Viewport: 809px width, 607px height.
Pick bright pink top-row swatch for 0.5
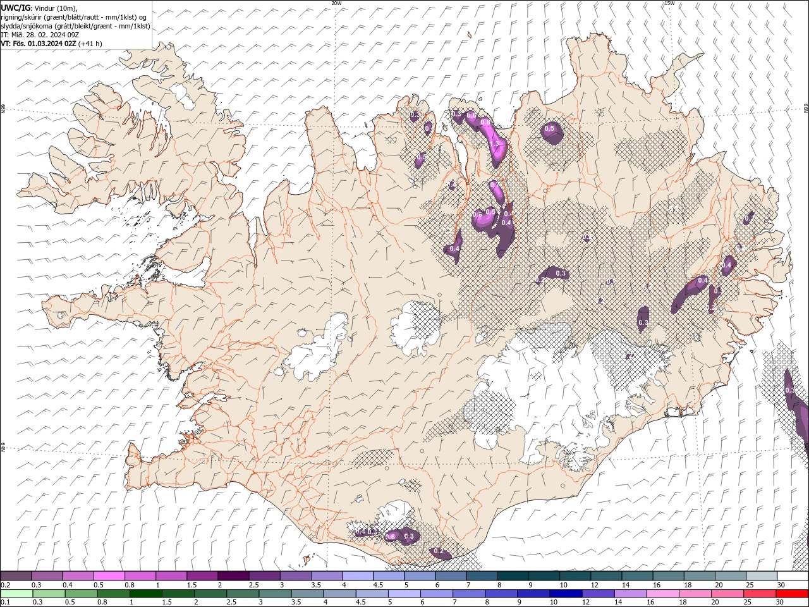point(109,576)
